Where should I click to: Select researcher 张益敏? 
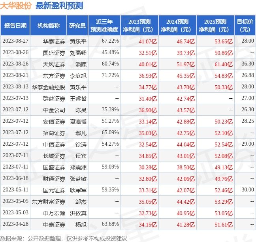click(x=78, y=179)
